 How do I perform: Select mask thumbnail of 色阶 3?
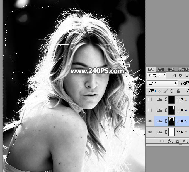coord(171,121)
